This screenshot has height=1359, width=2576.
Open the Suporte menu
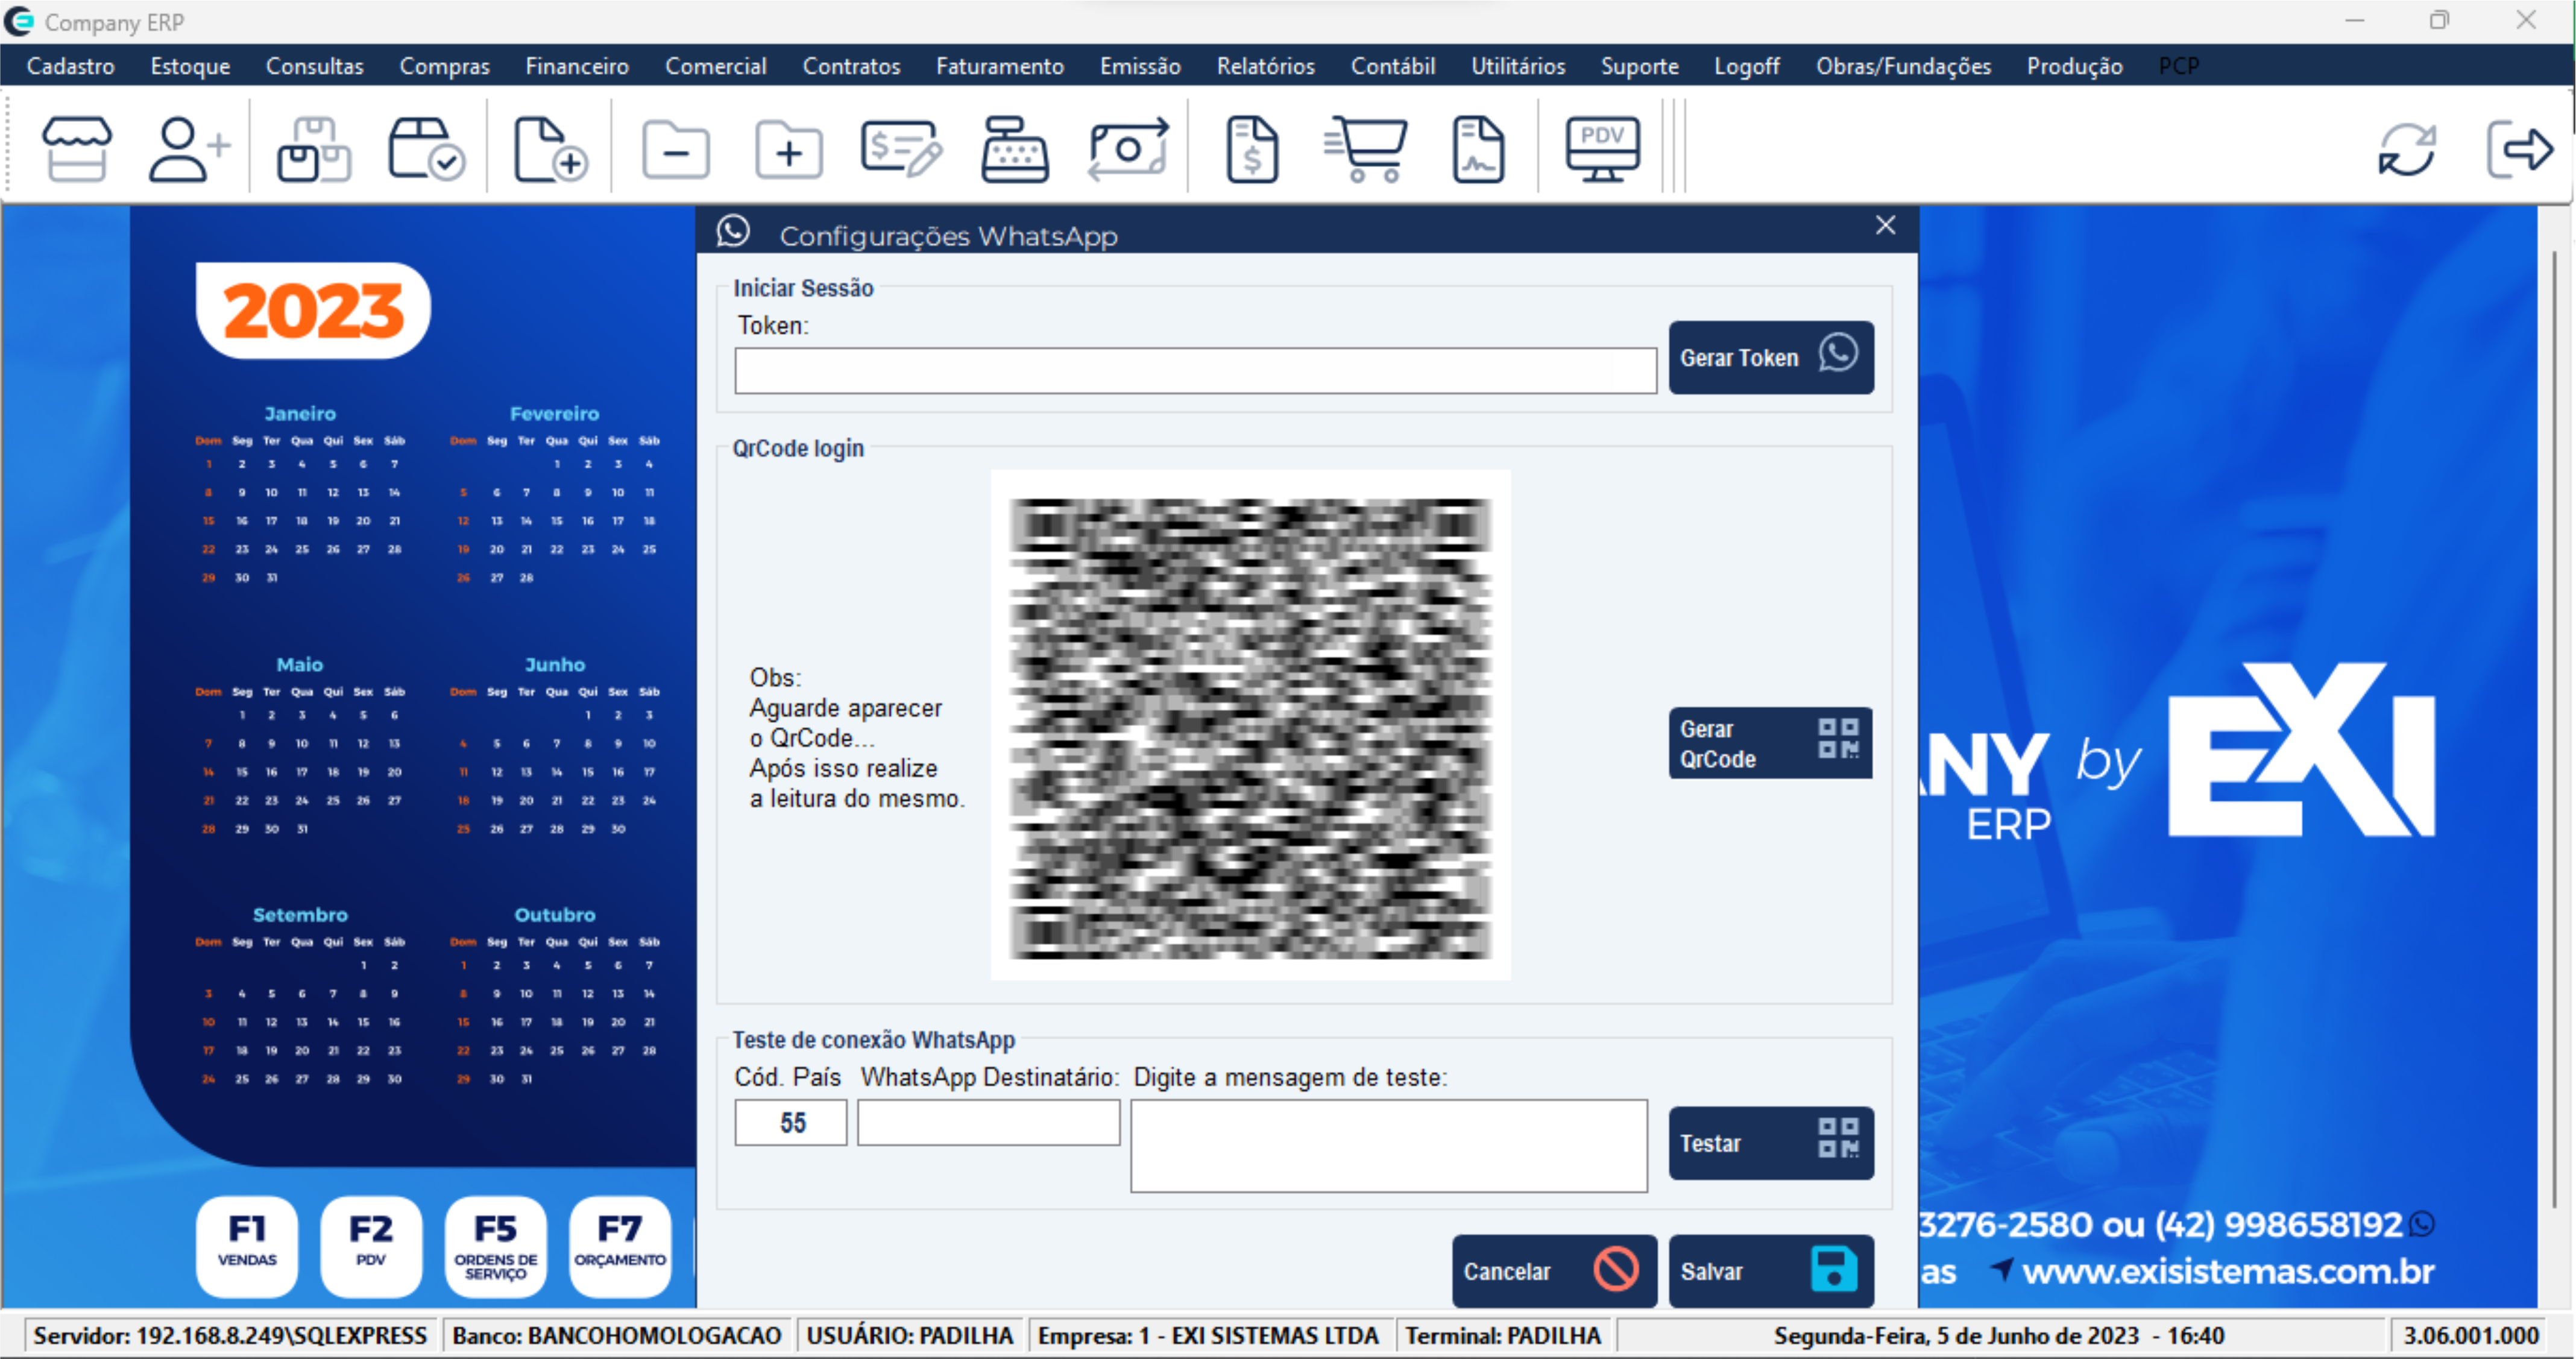coord(1639,66)
